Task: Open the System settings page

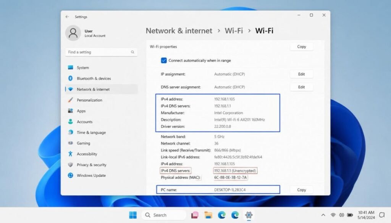Action: pos(83,67)
